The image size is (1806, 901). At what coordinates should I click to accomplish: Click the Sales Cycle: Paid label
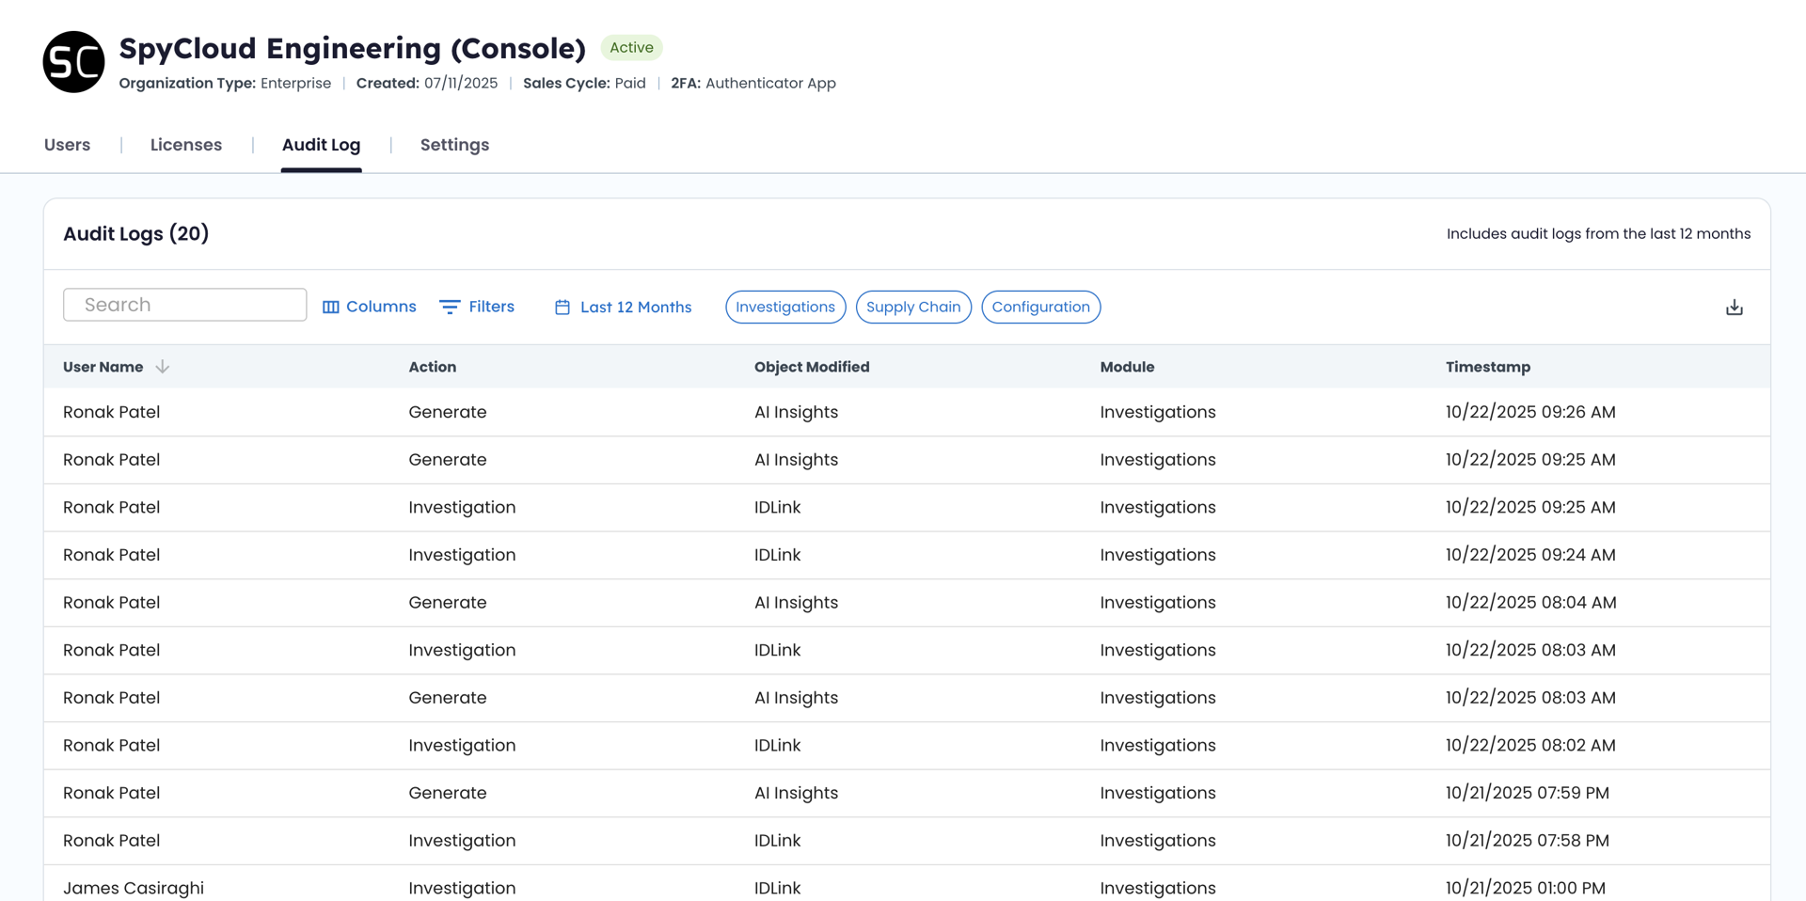tap(584, 84)
